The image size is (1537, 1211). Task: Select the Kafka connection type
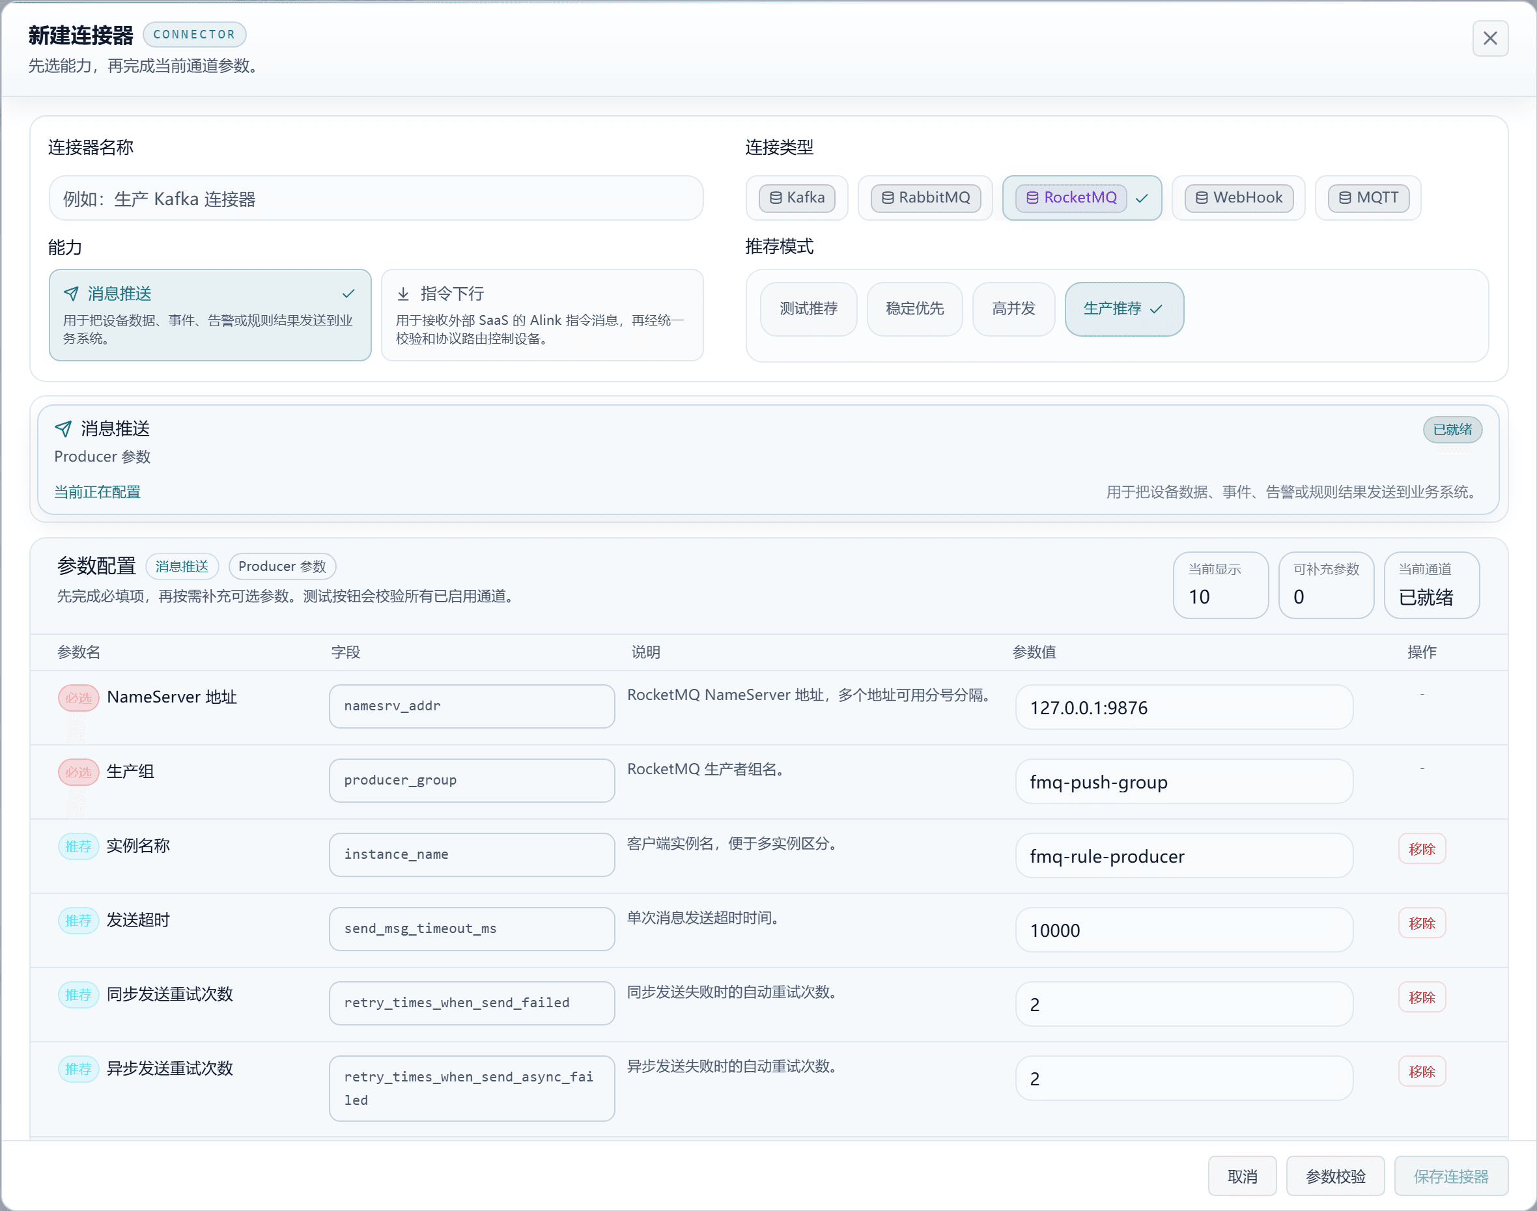797,198
